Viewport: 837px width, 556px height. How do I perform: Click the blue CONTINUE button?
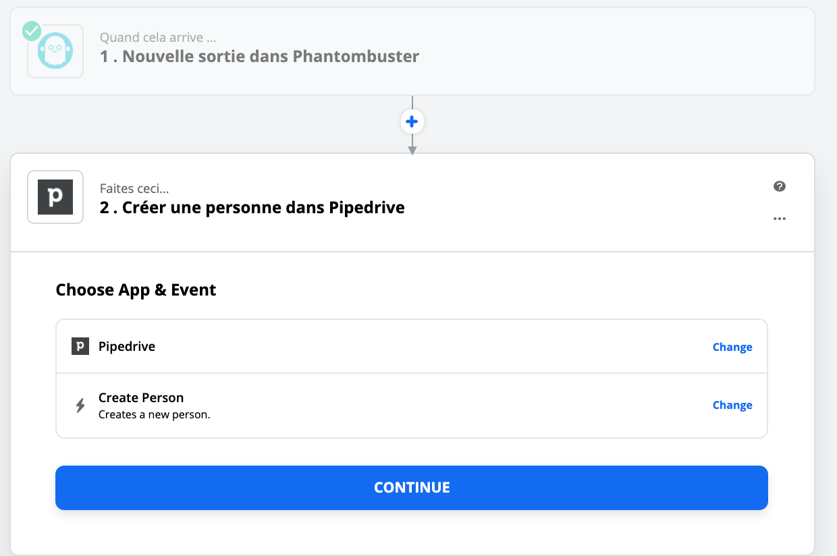coord(412,487)
